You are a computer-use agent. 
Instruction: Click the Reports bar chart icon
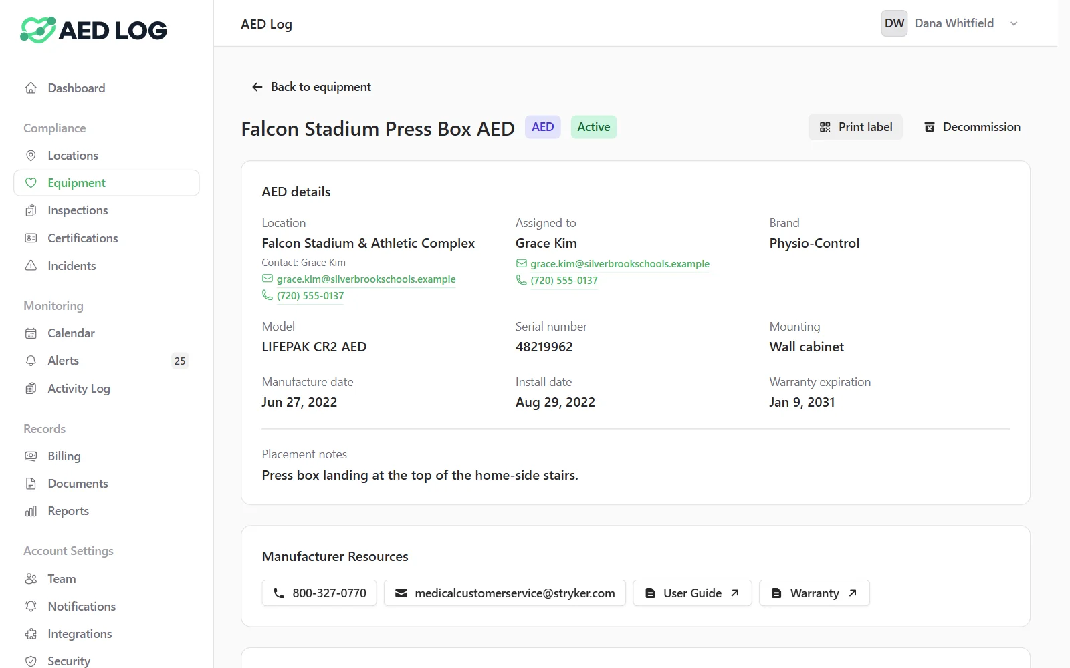pos(31,511)
